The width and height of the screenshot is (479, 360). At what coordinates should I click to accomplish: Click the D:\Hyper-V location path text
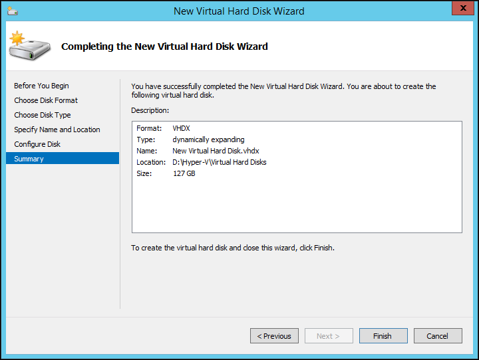(x=219, y=162)
